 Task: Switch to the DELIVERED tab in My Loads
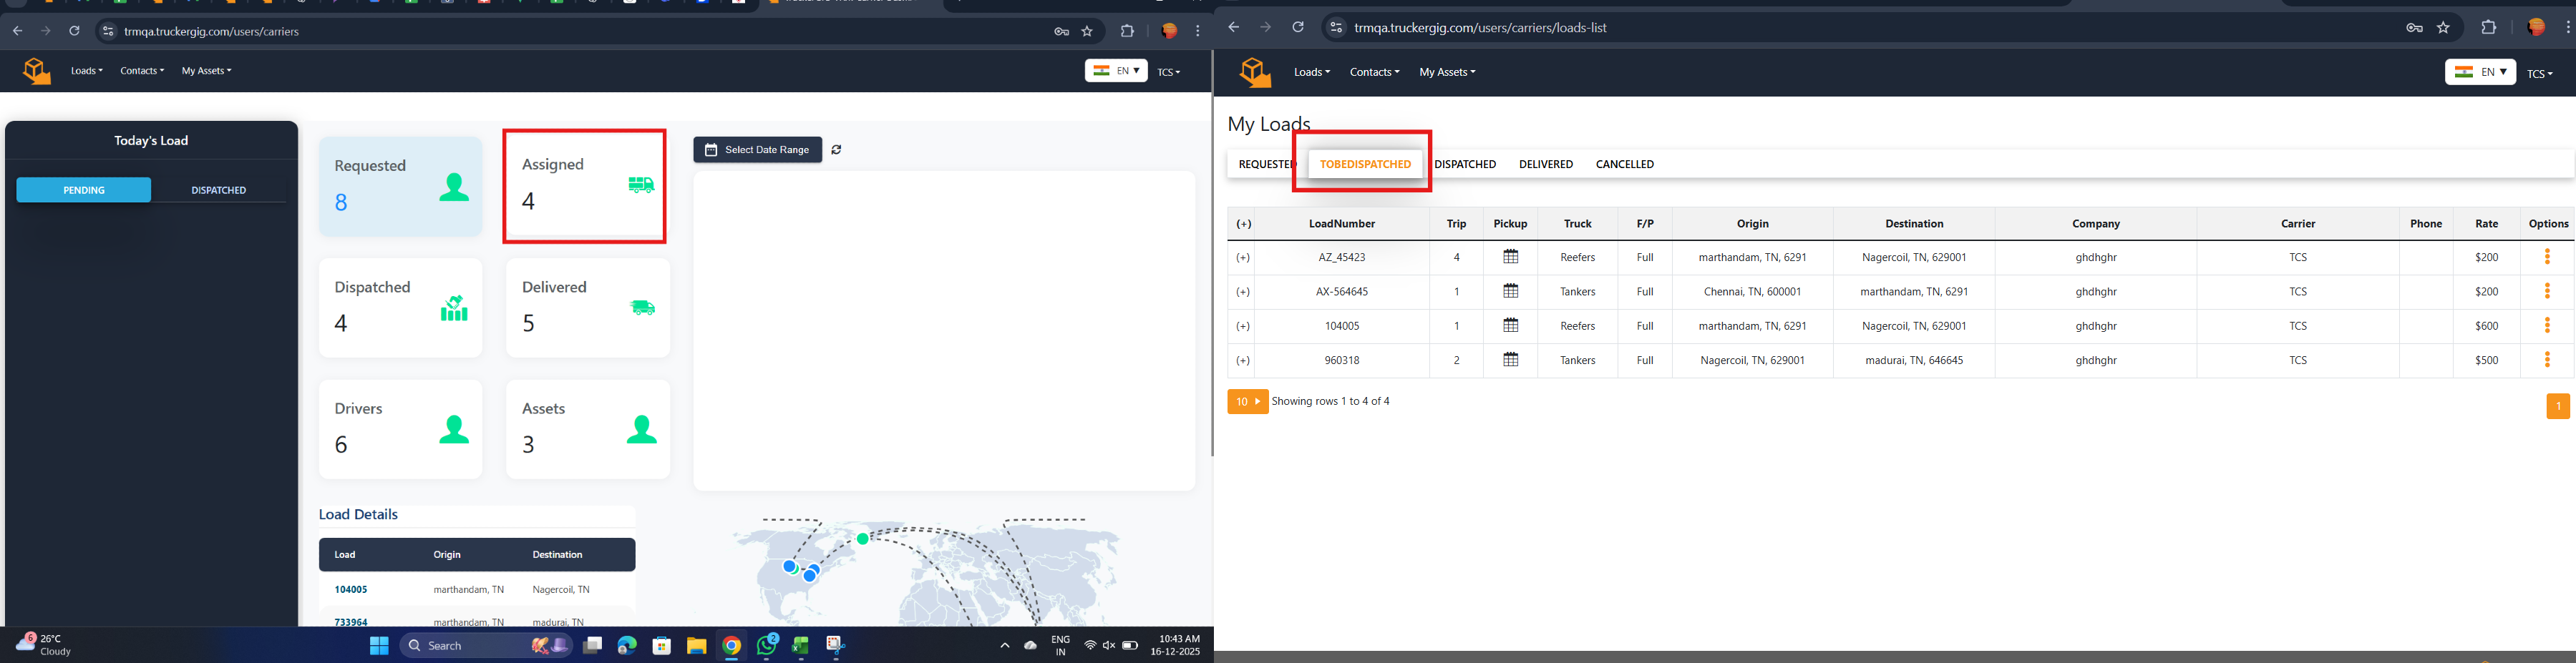1546,164
